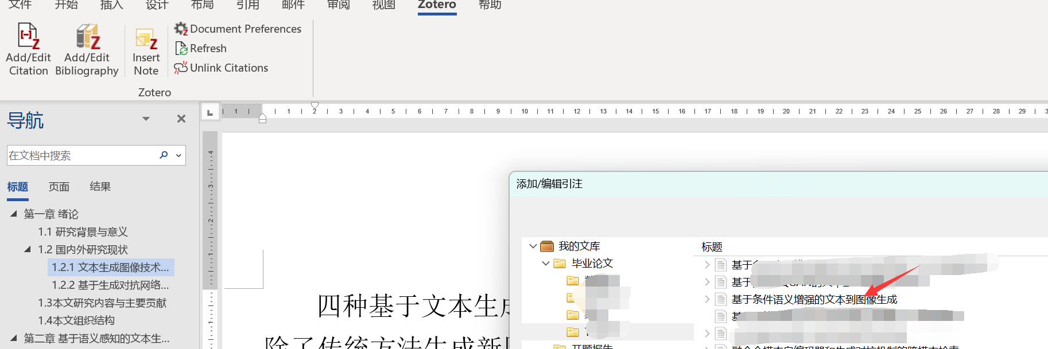Expand the 基于条件语义增强的文本到图像生成 item

[x=707, y=299]
